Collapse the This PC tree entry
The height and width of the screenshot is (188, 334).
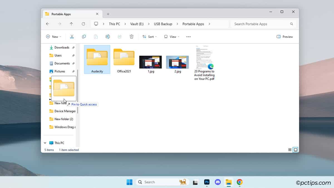pos(45,143)
